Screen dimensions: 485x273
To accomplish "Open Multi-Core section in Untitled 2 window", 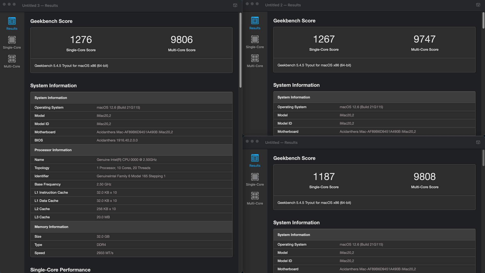I will tap(255, 61).
